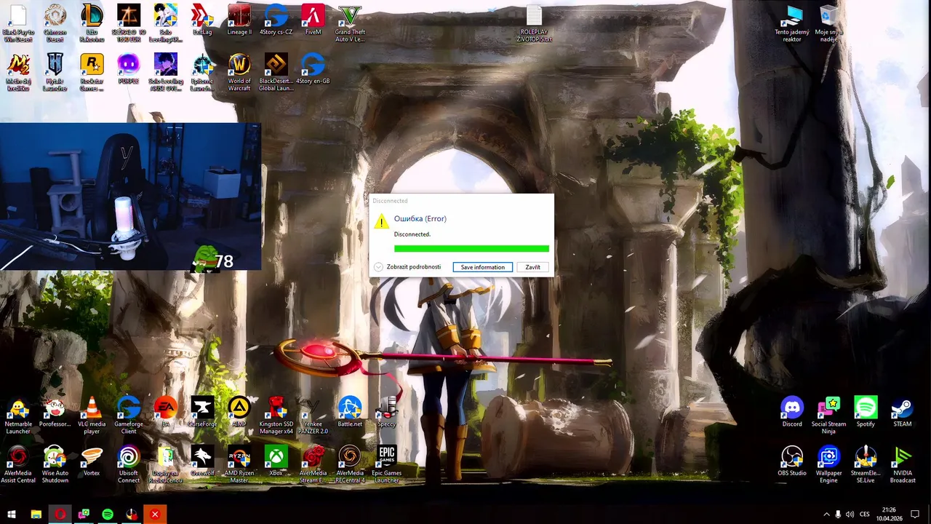Open the volume control in system tray
931x524 pixels.
pos(850,515)
